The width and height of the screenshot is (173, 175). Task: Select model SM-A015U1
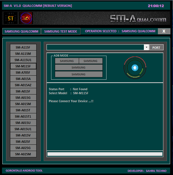click(23, 129)
